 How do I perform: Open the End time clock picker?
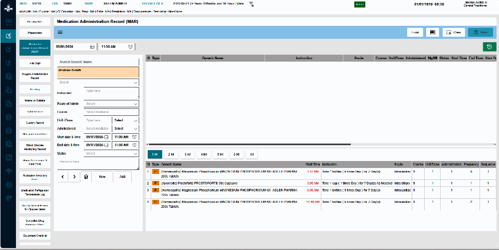135,145
